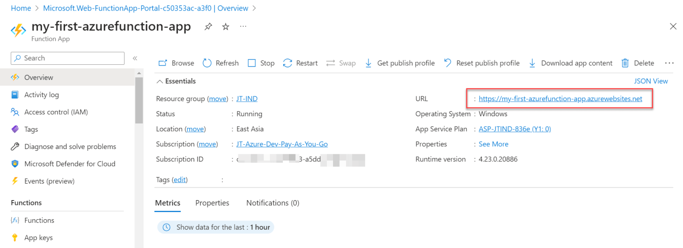The height and width of the screenshot is (248, 683).
Task: Click the Browse icon in toolbar
Action: 163,63
